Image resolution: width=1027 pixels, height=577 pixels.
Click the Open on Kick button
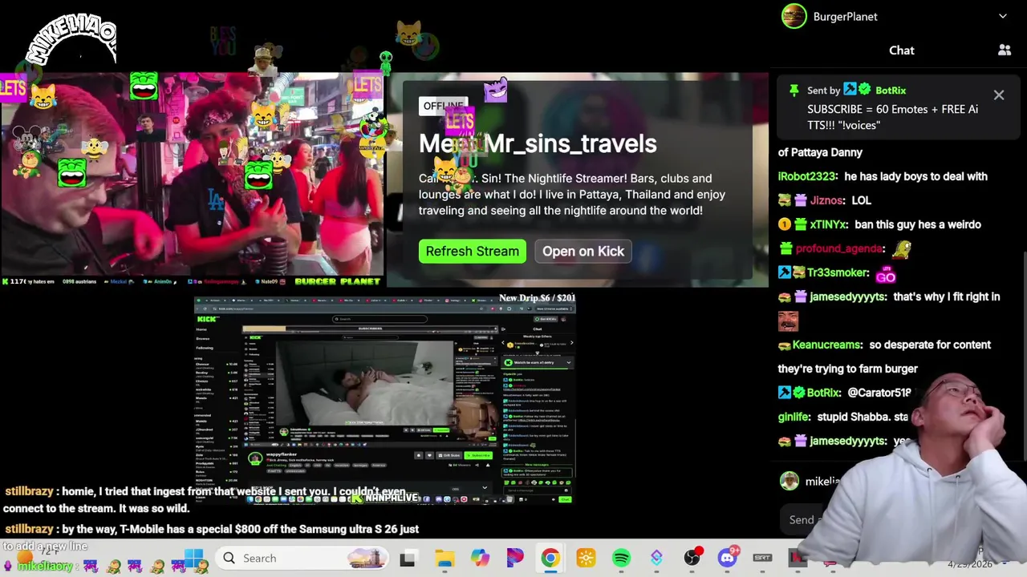point(583,251)
